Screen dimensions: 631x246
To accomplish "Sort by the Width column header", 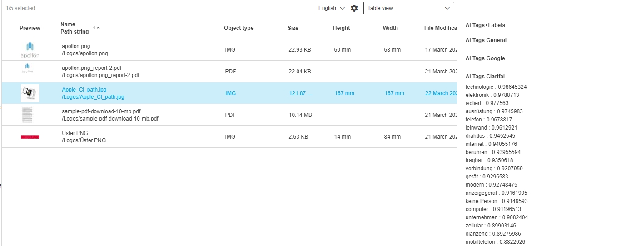I will point(390,28).
